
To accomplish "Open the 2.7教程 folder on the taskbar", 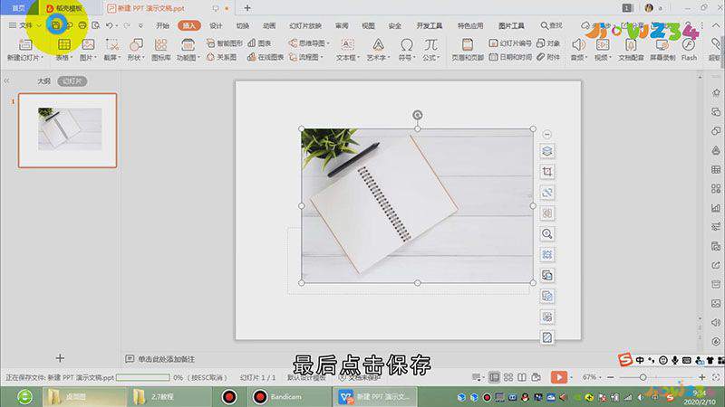I will (x=169, y=397).
